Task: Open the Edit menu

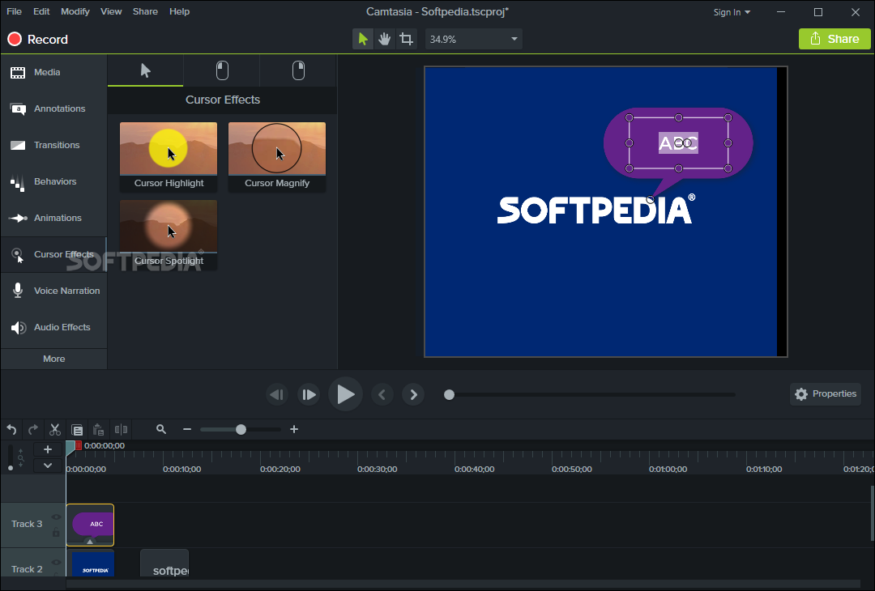Action: click(41, 11)
